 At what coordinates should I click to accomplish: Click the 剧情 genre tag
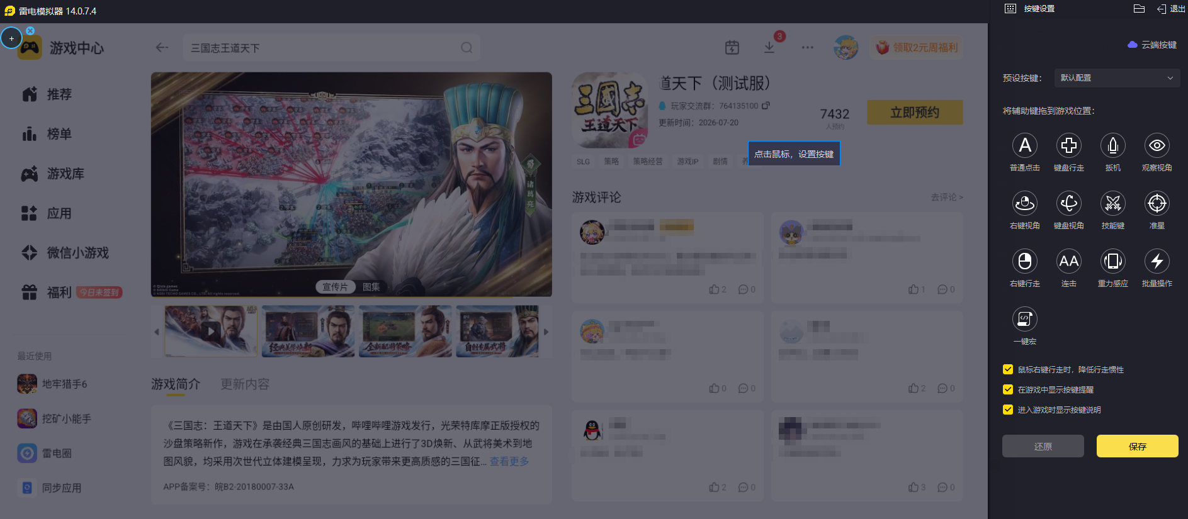coord(720,162)
